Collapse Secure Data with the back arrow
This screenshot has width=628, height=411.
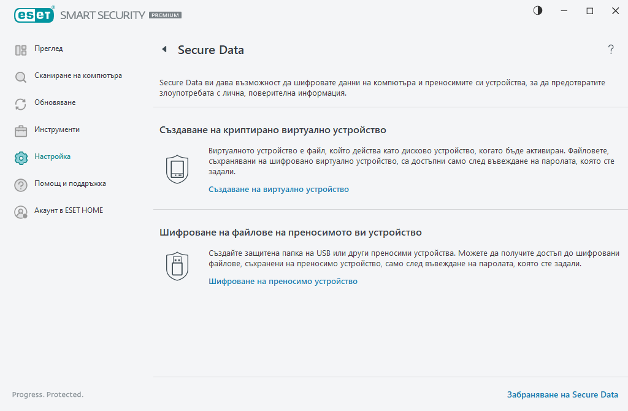163,48
